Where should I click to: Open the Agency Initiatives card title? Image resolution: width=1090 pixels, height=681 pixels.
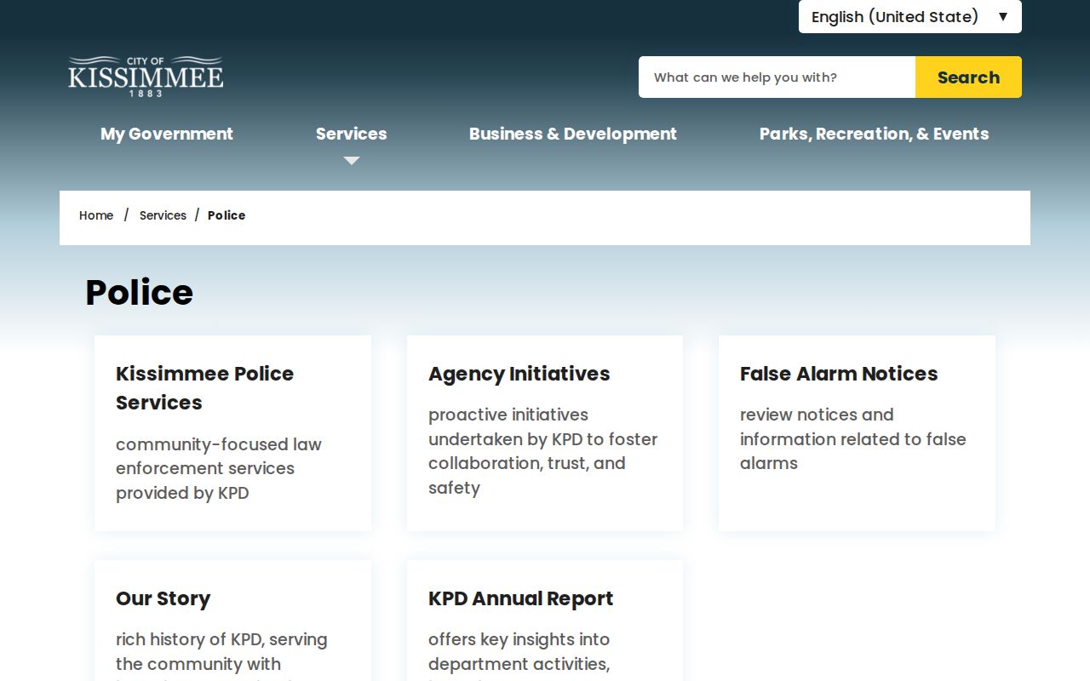tap(519, 374)
